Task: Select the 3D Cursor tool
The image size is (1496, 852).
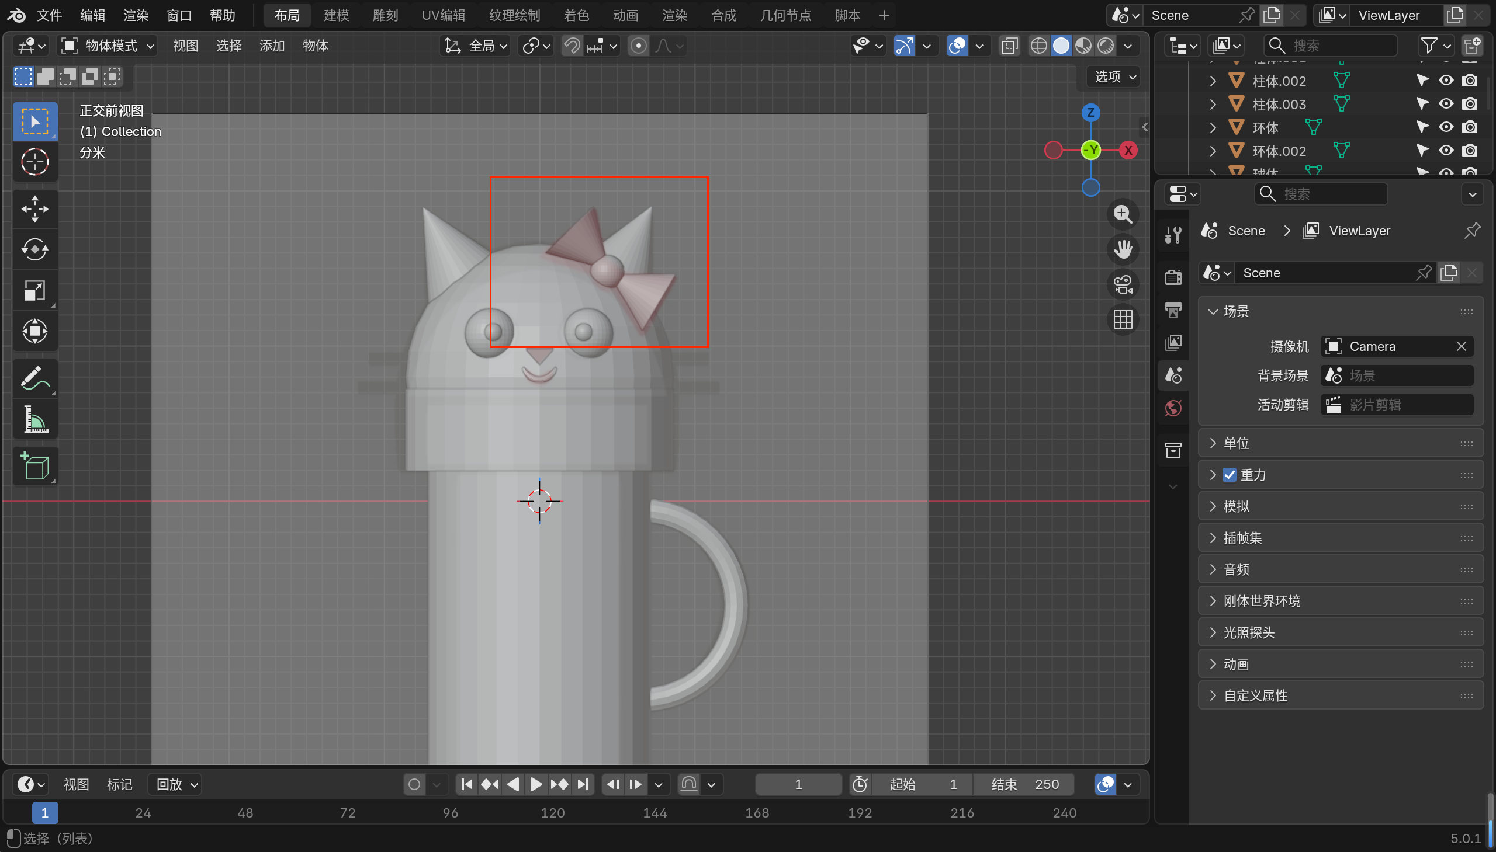Action: (x=34, y=162)
